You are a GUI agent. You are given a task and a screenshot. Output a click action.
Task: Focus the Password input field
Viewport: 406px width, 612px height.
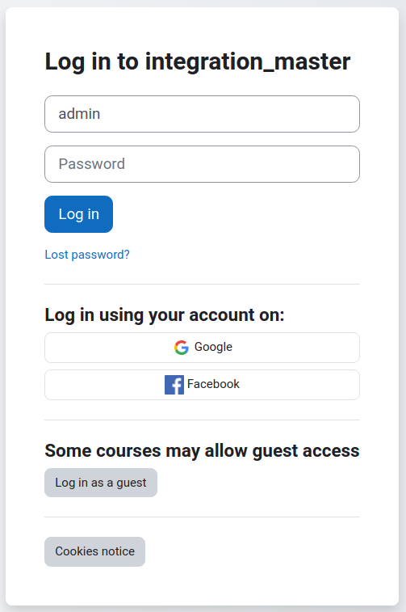pyautogui.click(x=202, y=164)
